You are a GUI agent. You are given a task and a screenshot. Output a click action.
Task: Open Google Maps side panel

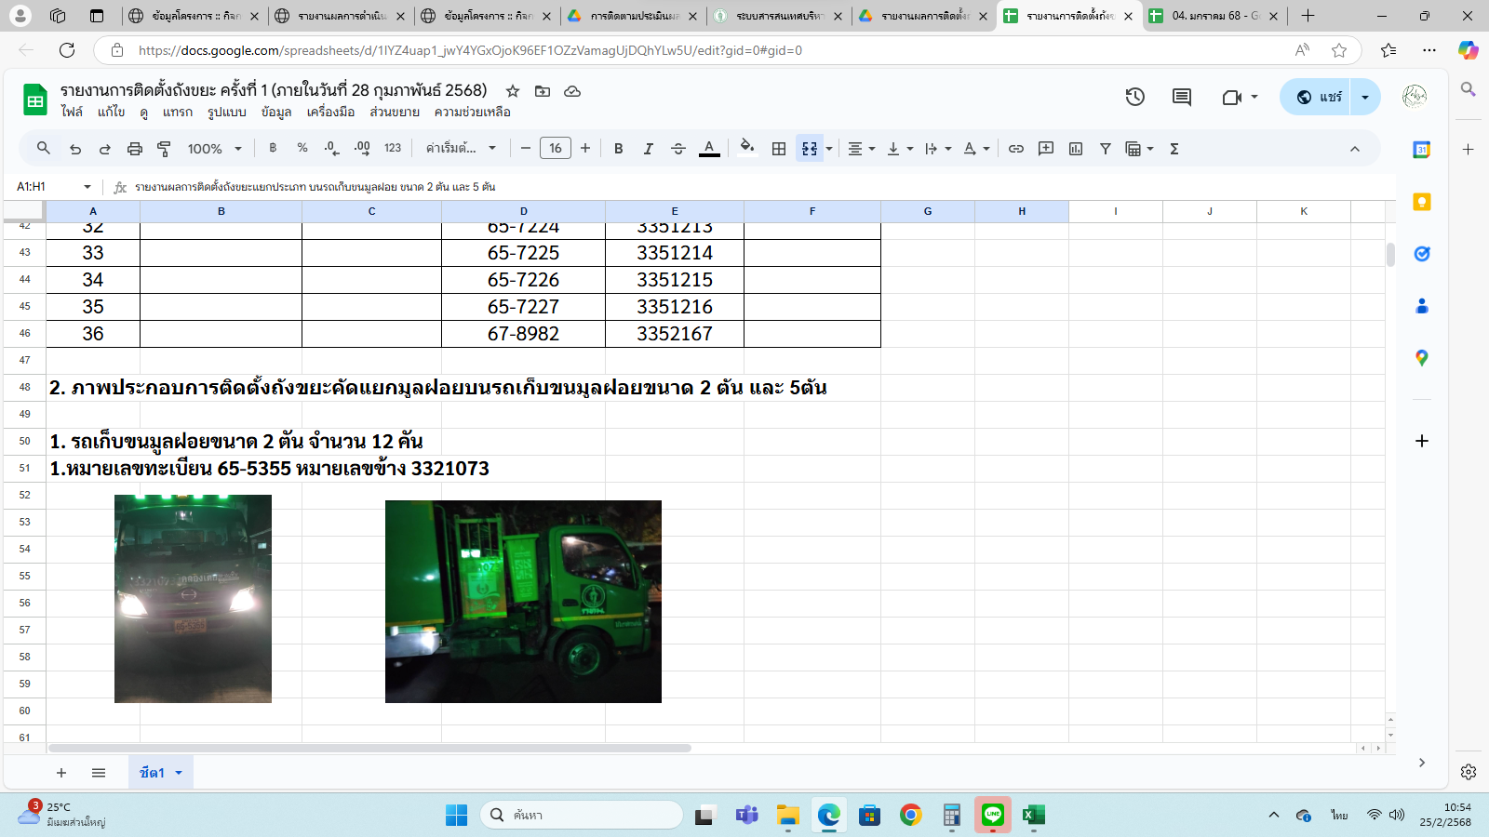pyautogui.click(x=1421, y=358)
